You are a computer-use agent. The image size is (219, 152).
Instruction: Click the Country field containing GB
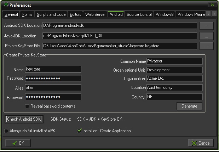coord(174,97)
